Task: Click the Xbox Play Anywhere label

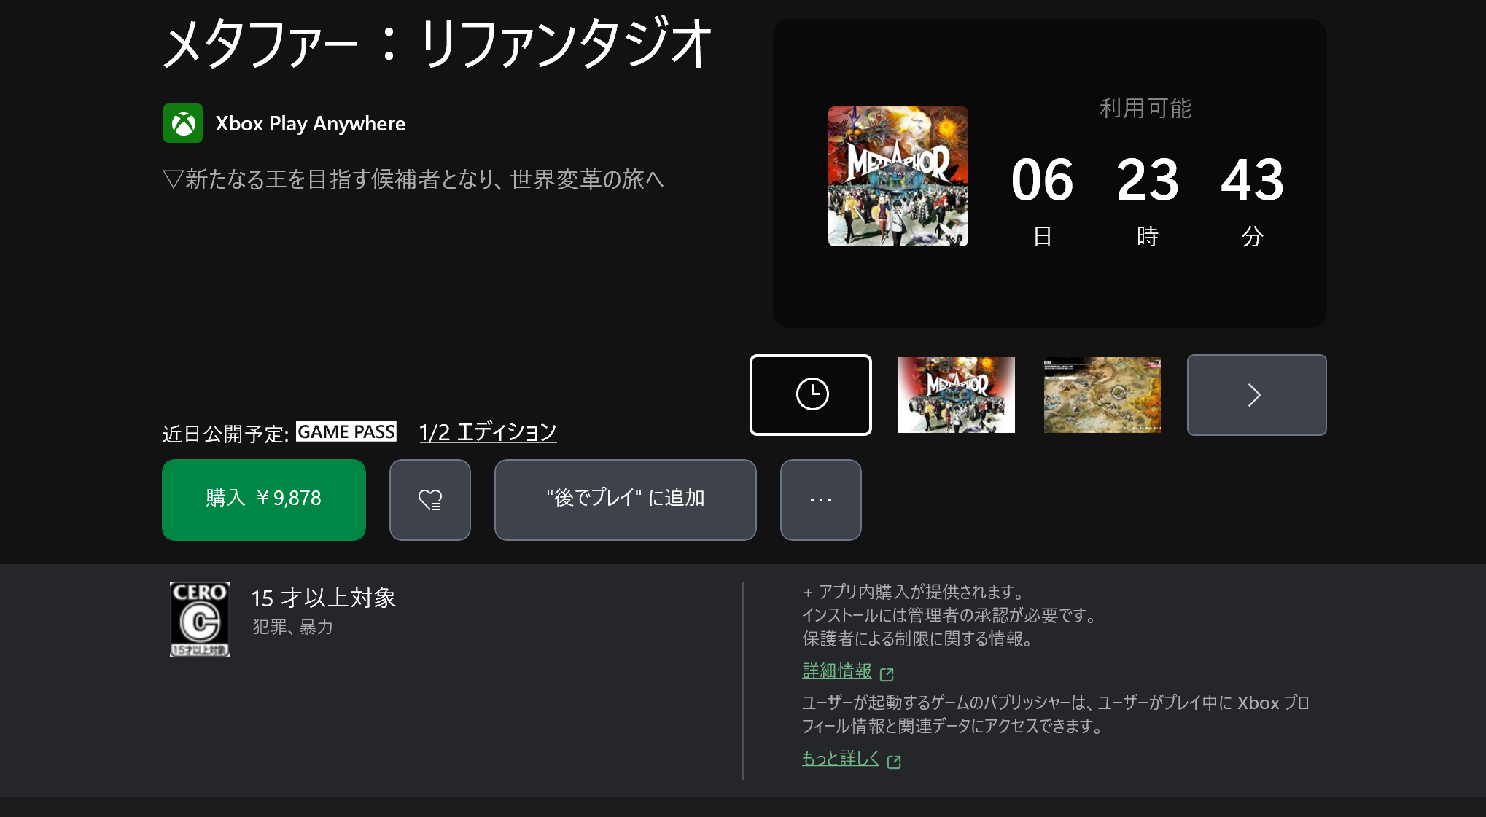Action: pos(311,124)
